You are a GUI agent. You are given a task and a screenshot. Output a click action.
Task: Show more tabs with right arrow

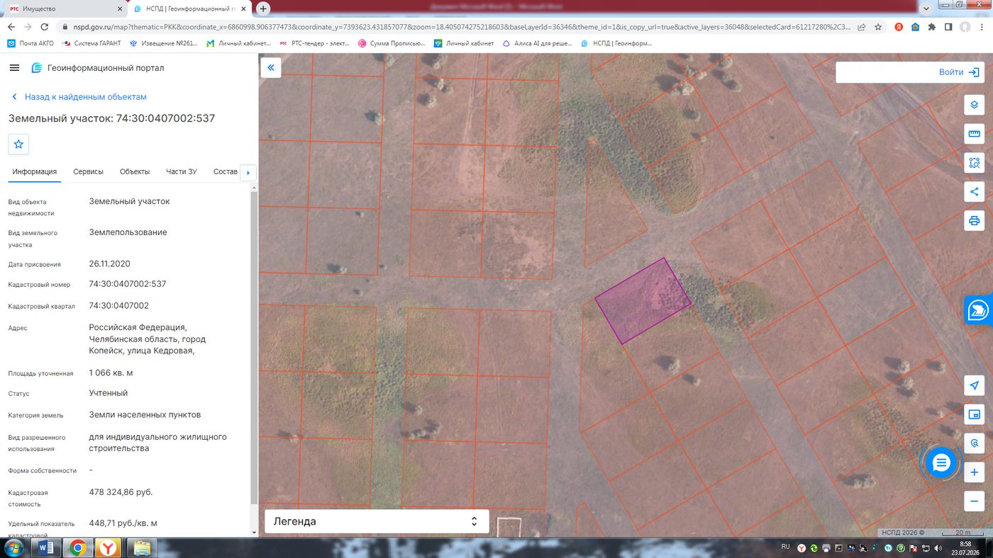tap(248, 173)
